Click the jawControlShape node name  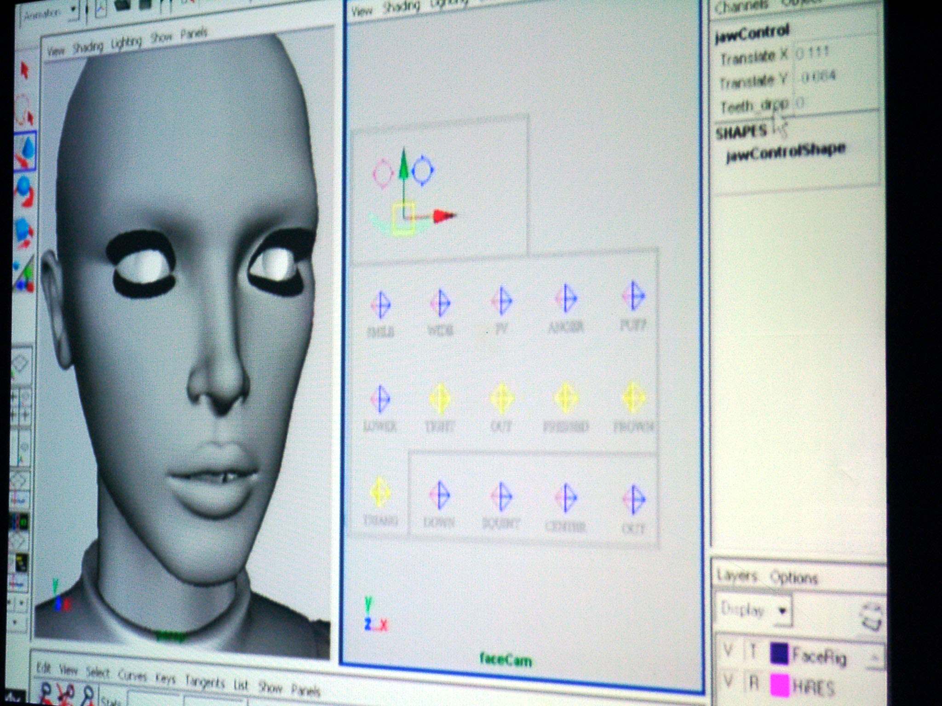click(x=786, y=152)
